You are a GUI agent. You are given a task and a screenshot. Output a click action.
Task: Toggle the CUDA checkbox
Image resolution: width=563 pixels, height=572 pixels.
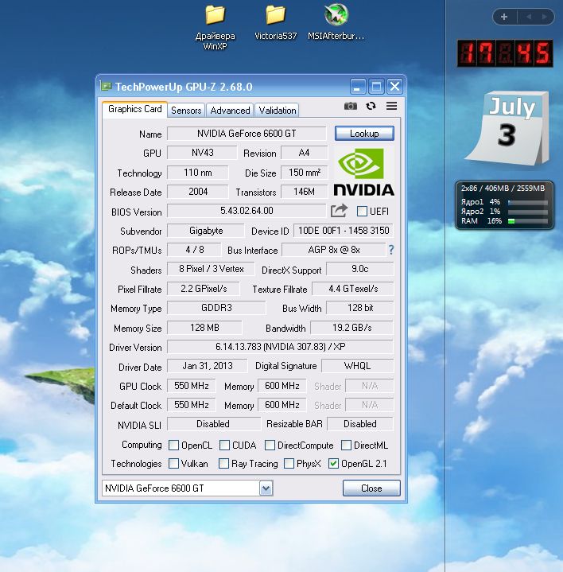(224, 445)
